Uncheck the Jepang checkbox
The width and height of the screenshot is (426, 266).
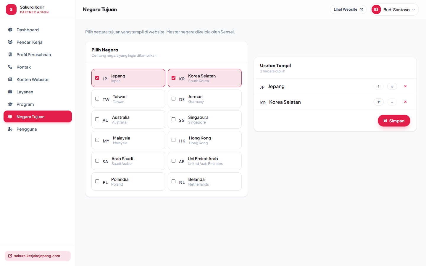(x=97, y=78)
